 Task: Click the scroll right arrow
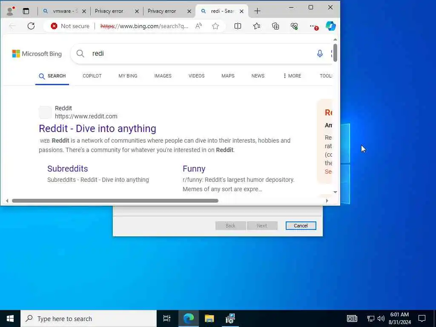tap(327, 201)
